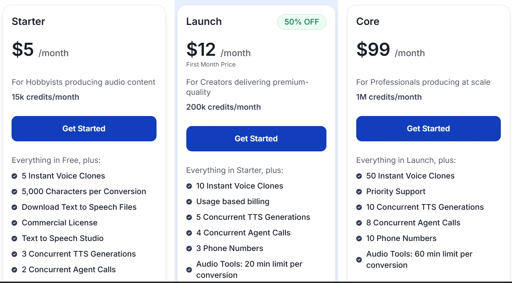Click the $99 Core price
This screenshot has width=512, height=283.
coord(373,50)
